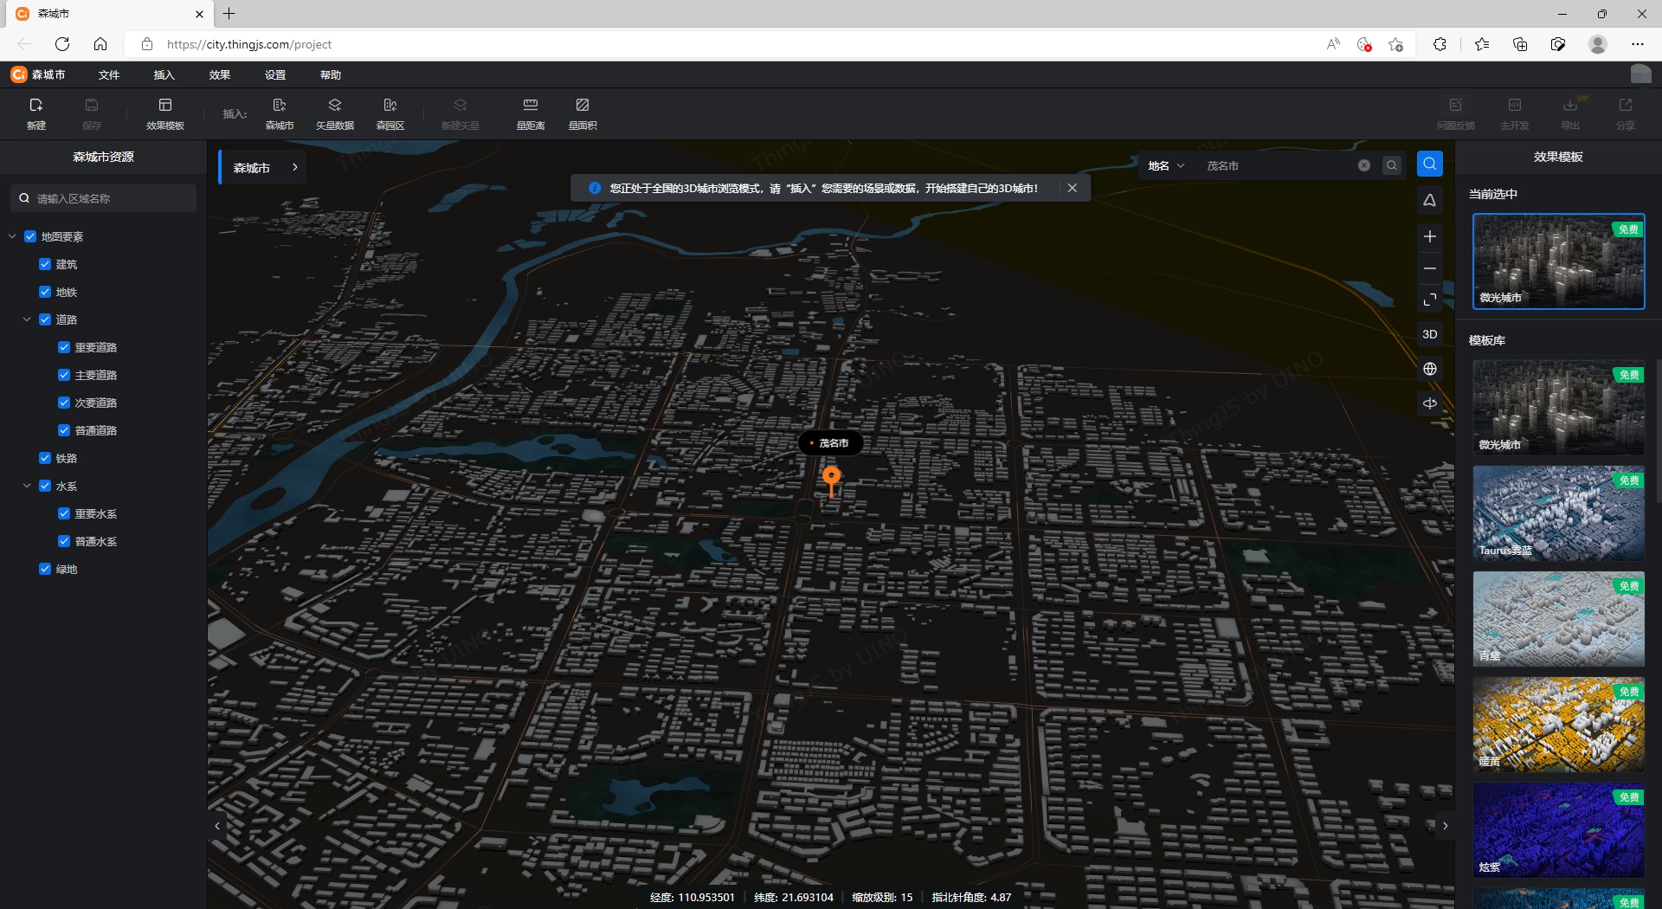1662x909 pixels.
Task: Click the 保存 save toolbar icon
Action: click(92, 113)
